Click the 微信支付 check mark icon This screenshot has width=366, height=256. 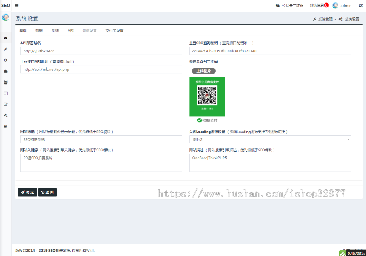pos(199,120)
